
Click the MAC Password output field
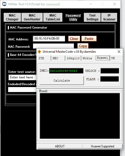pyautogui.click(x=53, y=46)
